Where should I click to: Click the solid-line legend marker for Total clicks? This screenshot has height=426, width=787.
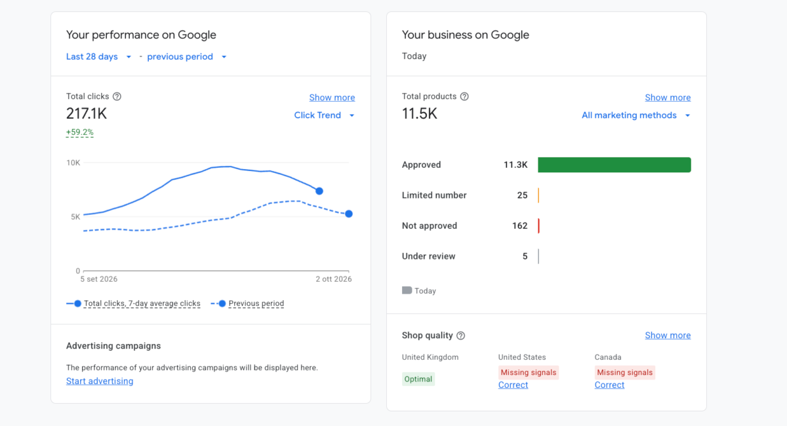pos(73,303)
